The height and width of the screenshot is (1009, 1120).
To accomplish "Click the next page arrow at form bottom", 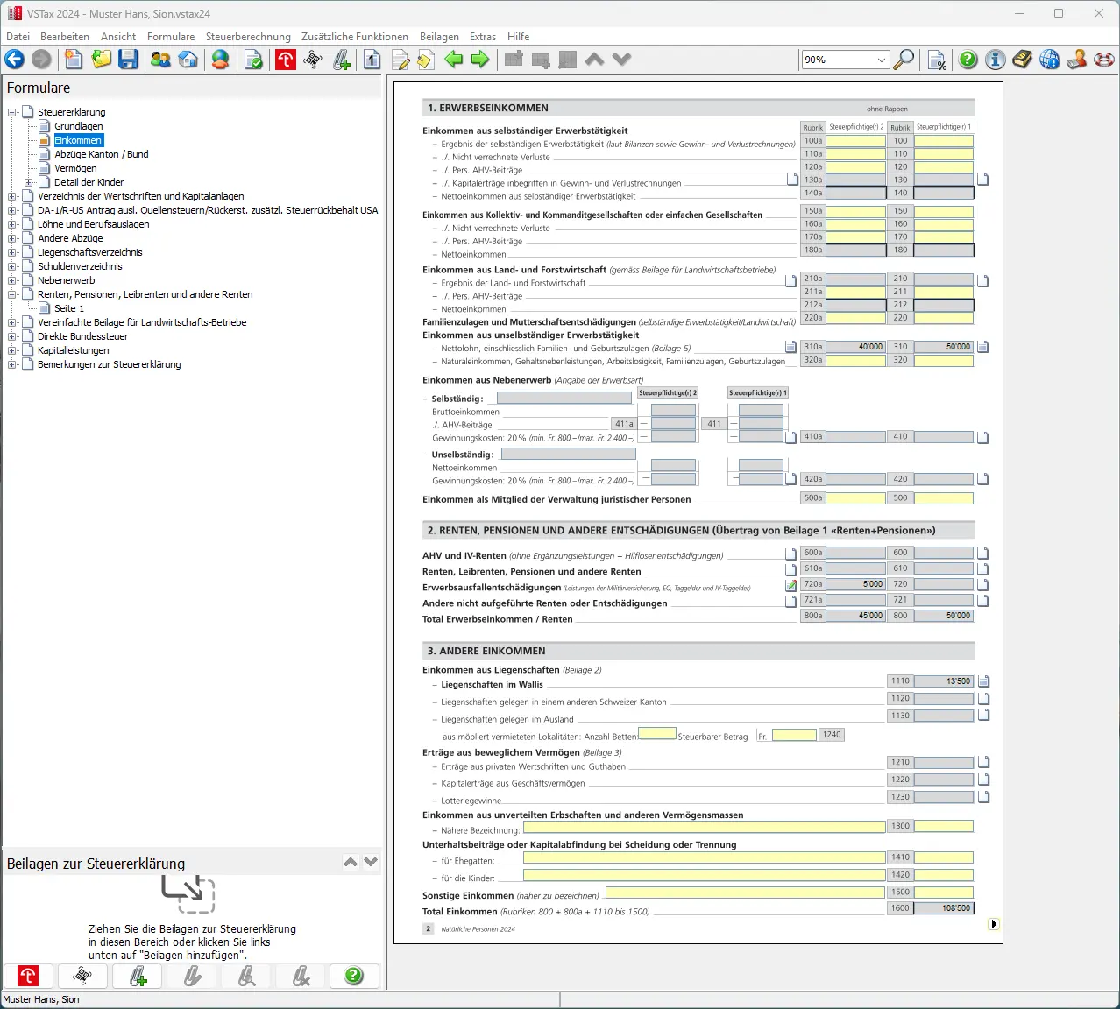I will (x=994, y=924).
